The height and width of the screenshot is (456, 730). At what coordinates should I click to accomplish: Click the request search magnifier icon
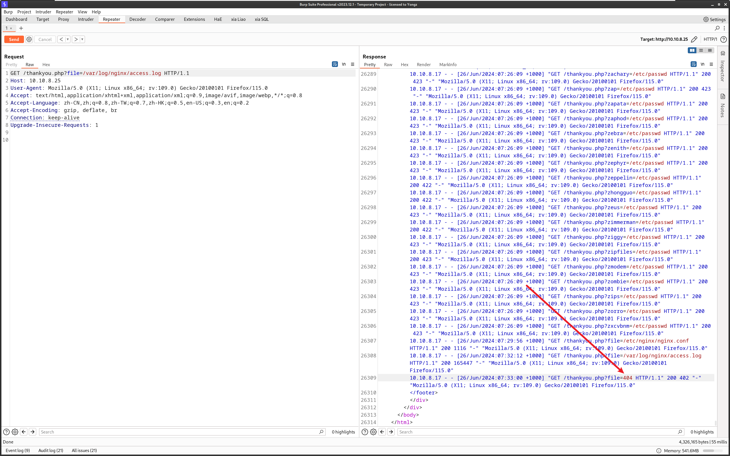pyautogui.click(x=321, y=432)
